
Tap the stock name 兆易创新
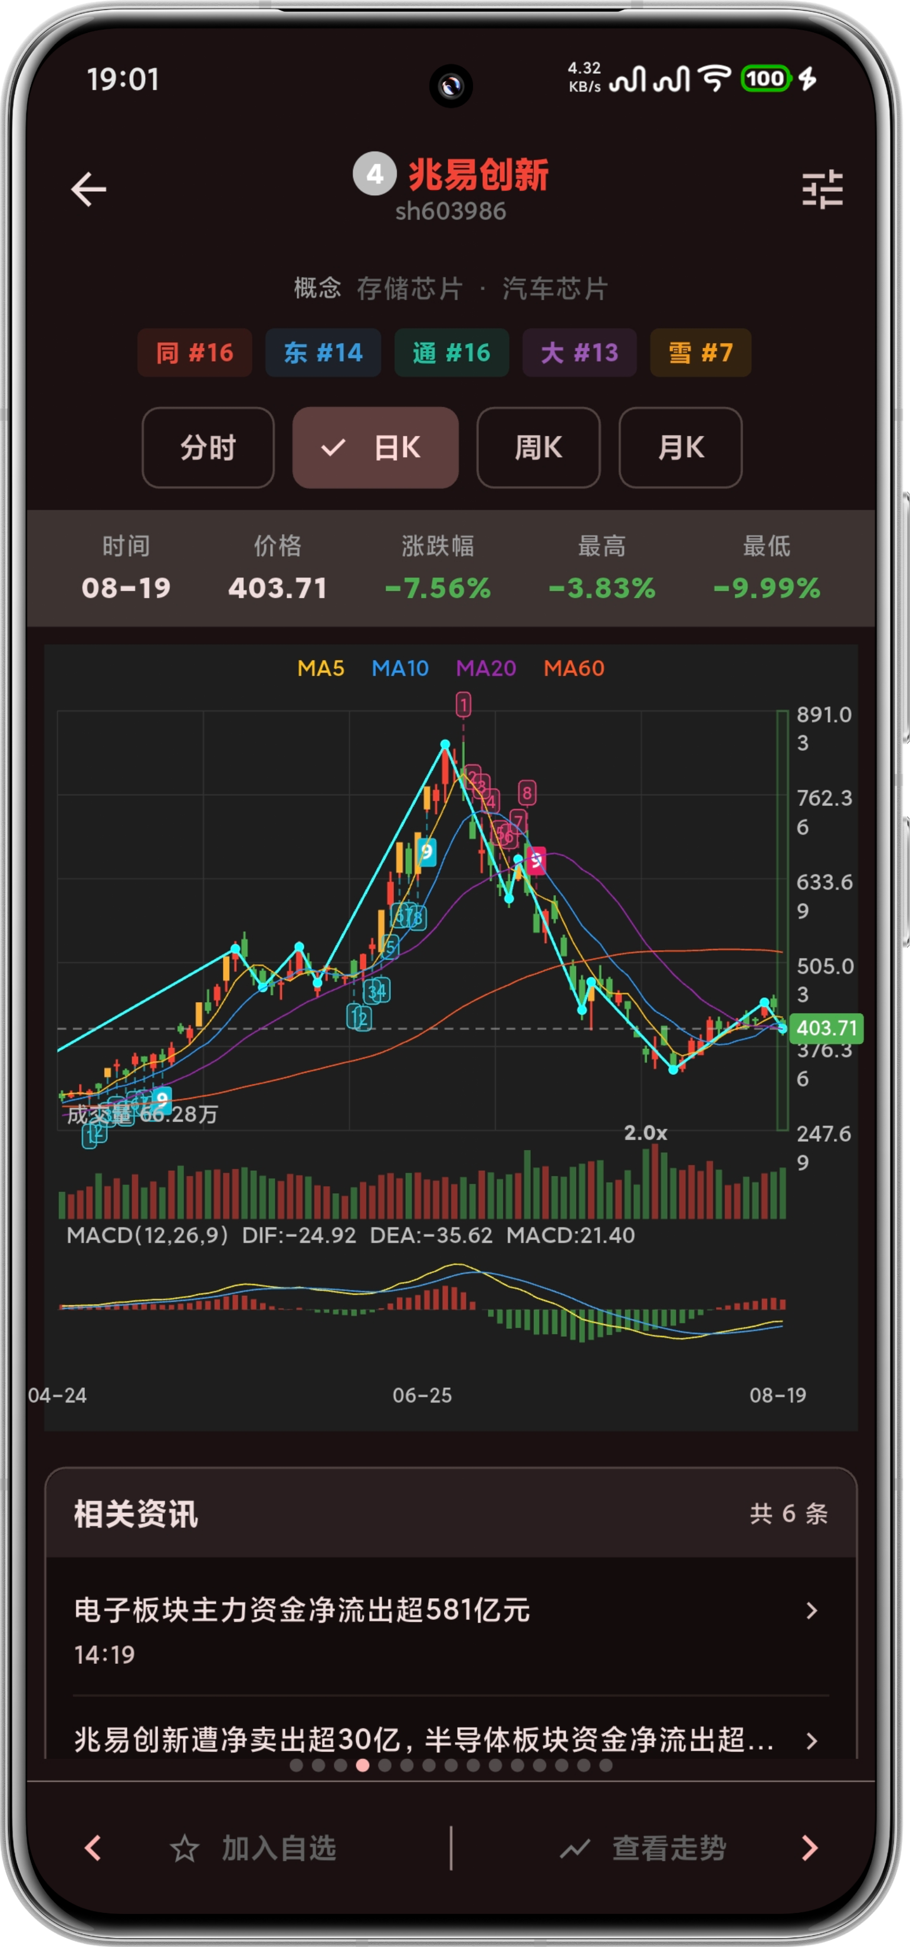478,175
